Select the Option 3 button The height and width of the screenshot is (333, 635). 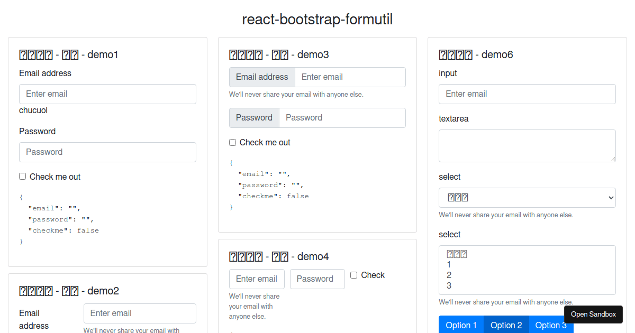point(551,325)
